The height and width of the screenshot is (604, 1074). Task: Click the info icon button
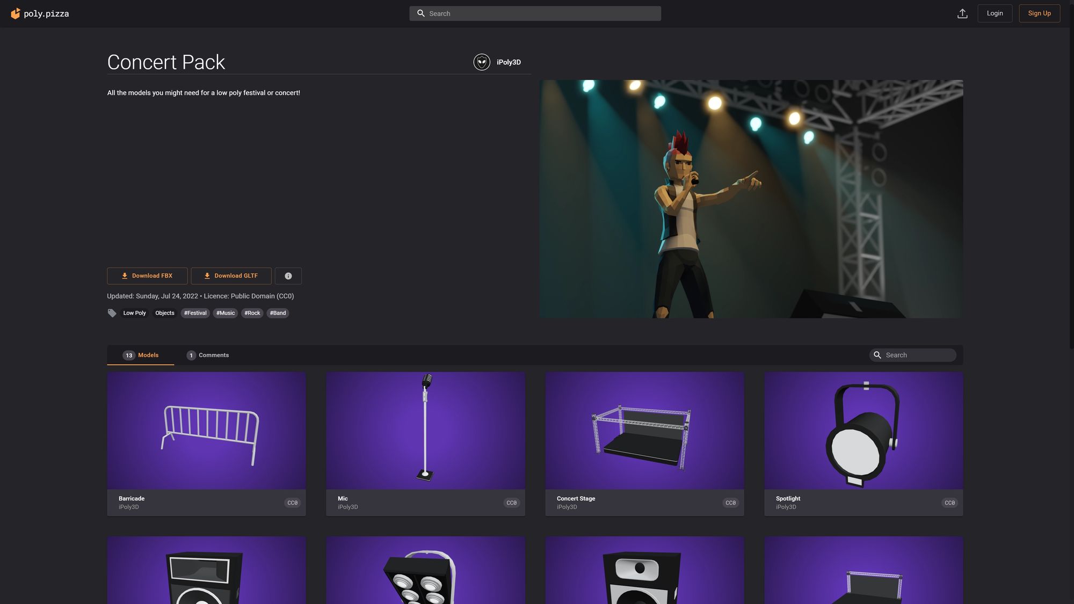(288, 276)
